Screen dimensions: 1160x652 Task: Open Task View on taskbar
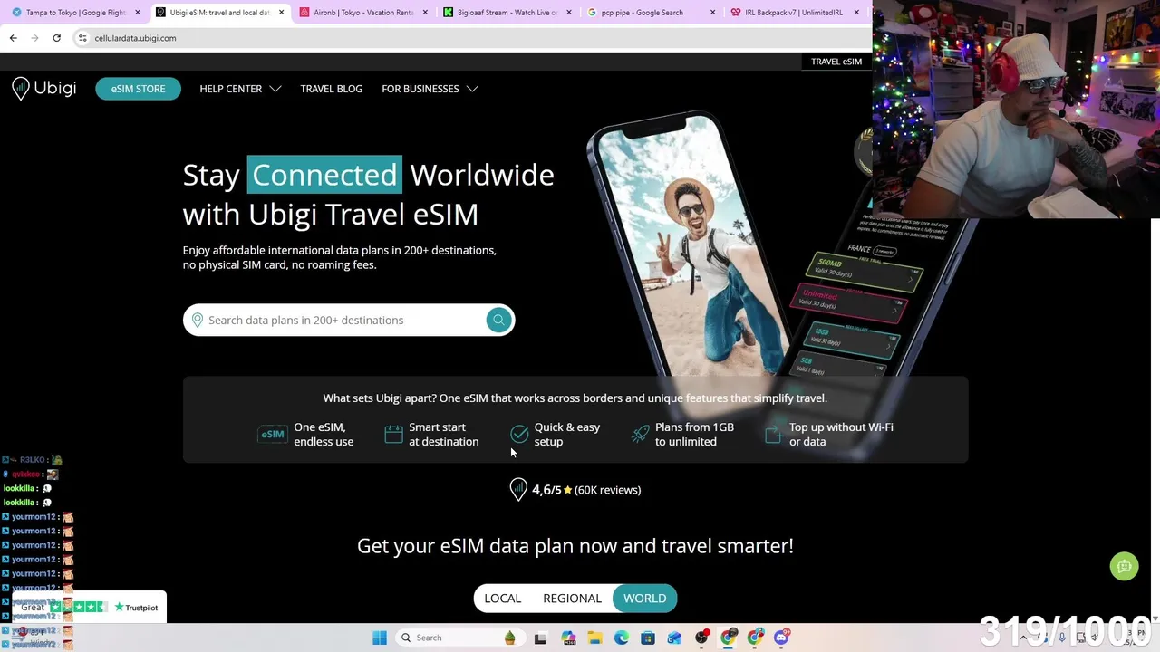pyautogui.click(x=540, y=638)
